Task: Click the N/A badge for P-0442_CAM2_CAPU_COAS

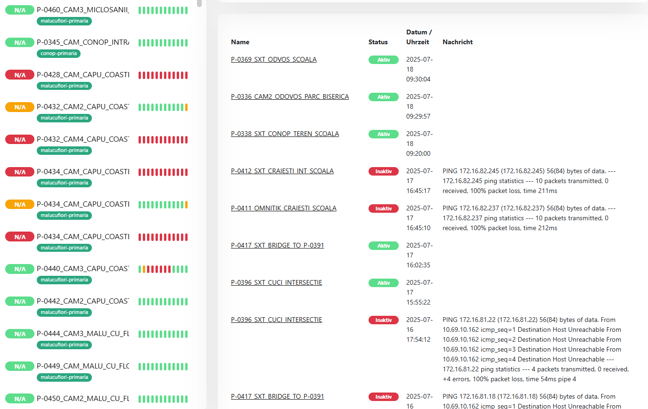Action: tap(20, 302)
